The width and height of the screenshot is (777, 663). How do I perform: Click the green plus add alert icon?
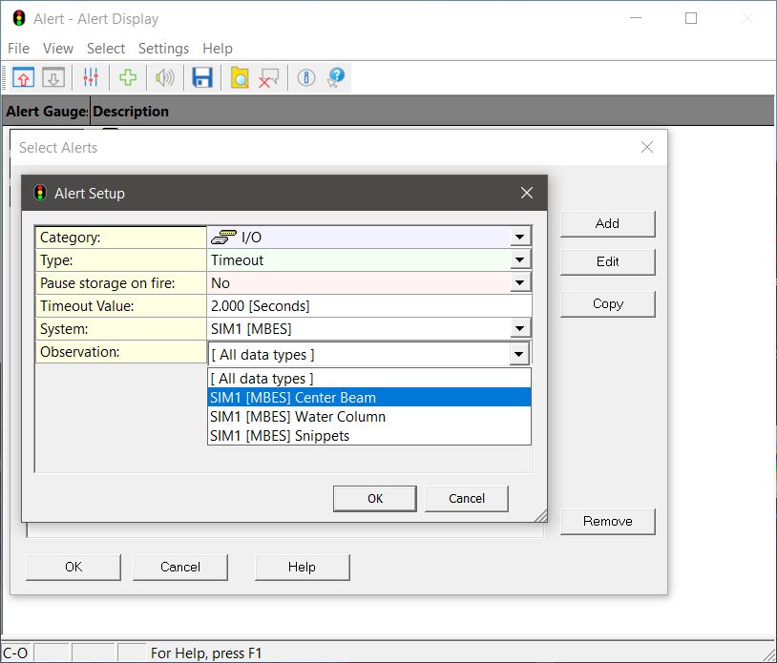127,78
